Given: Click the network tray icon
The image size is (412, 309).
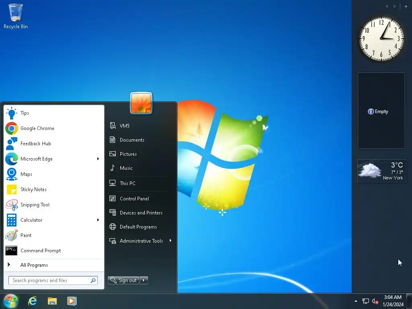Looking at the screenshot, I should (365, 301).
